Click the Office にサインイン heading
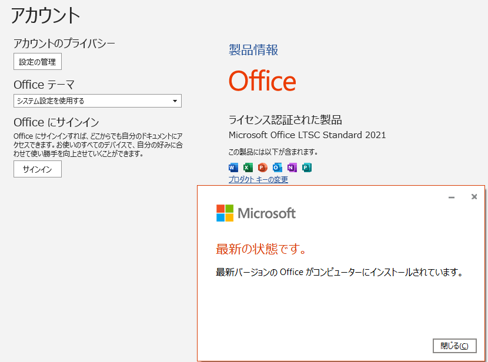The height and width of the screenshot is (362, 488). point(56,122)
